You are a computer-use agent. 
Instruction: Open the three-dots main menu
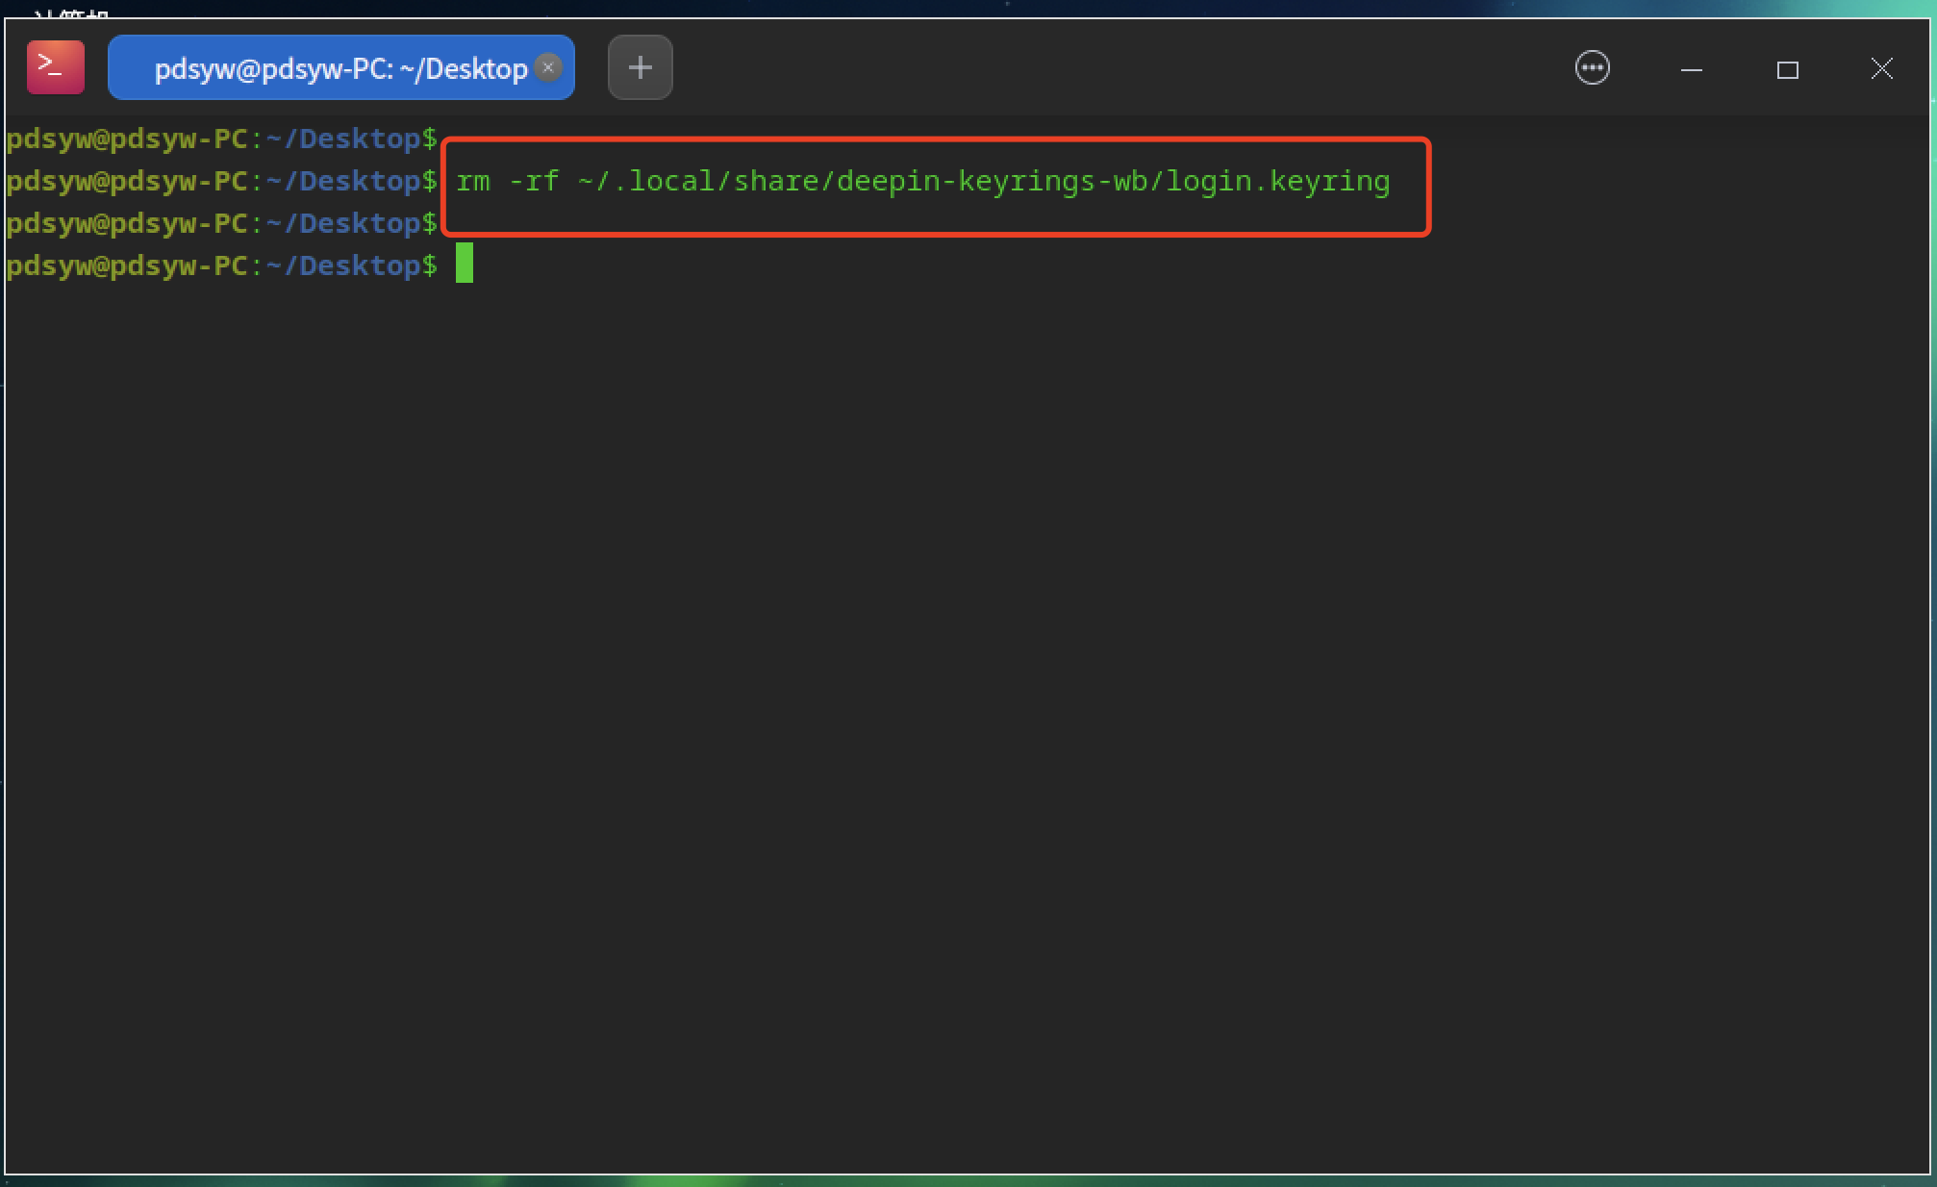point(1592,68)
